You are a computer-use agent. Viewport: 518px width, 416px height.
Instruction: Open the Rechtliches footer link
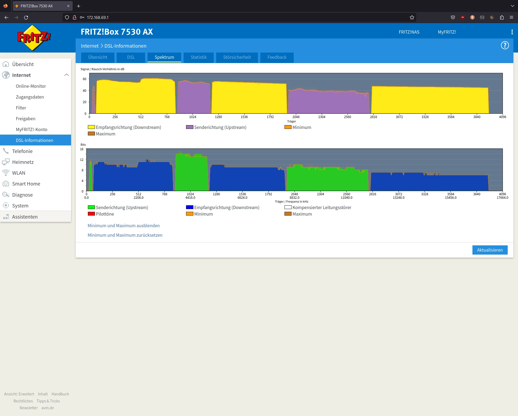coord(23,401)
